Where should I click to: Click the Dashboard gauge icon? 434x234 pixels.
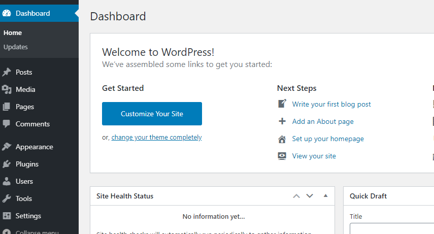coord(7,13)
